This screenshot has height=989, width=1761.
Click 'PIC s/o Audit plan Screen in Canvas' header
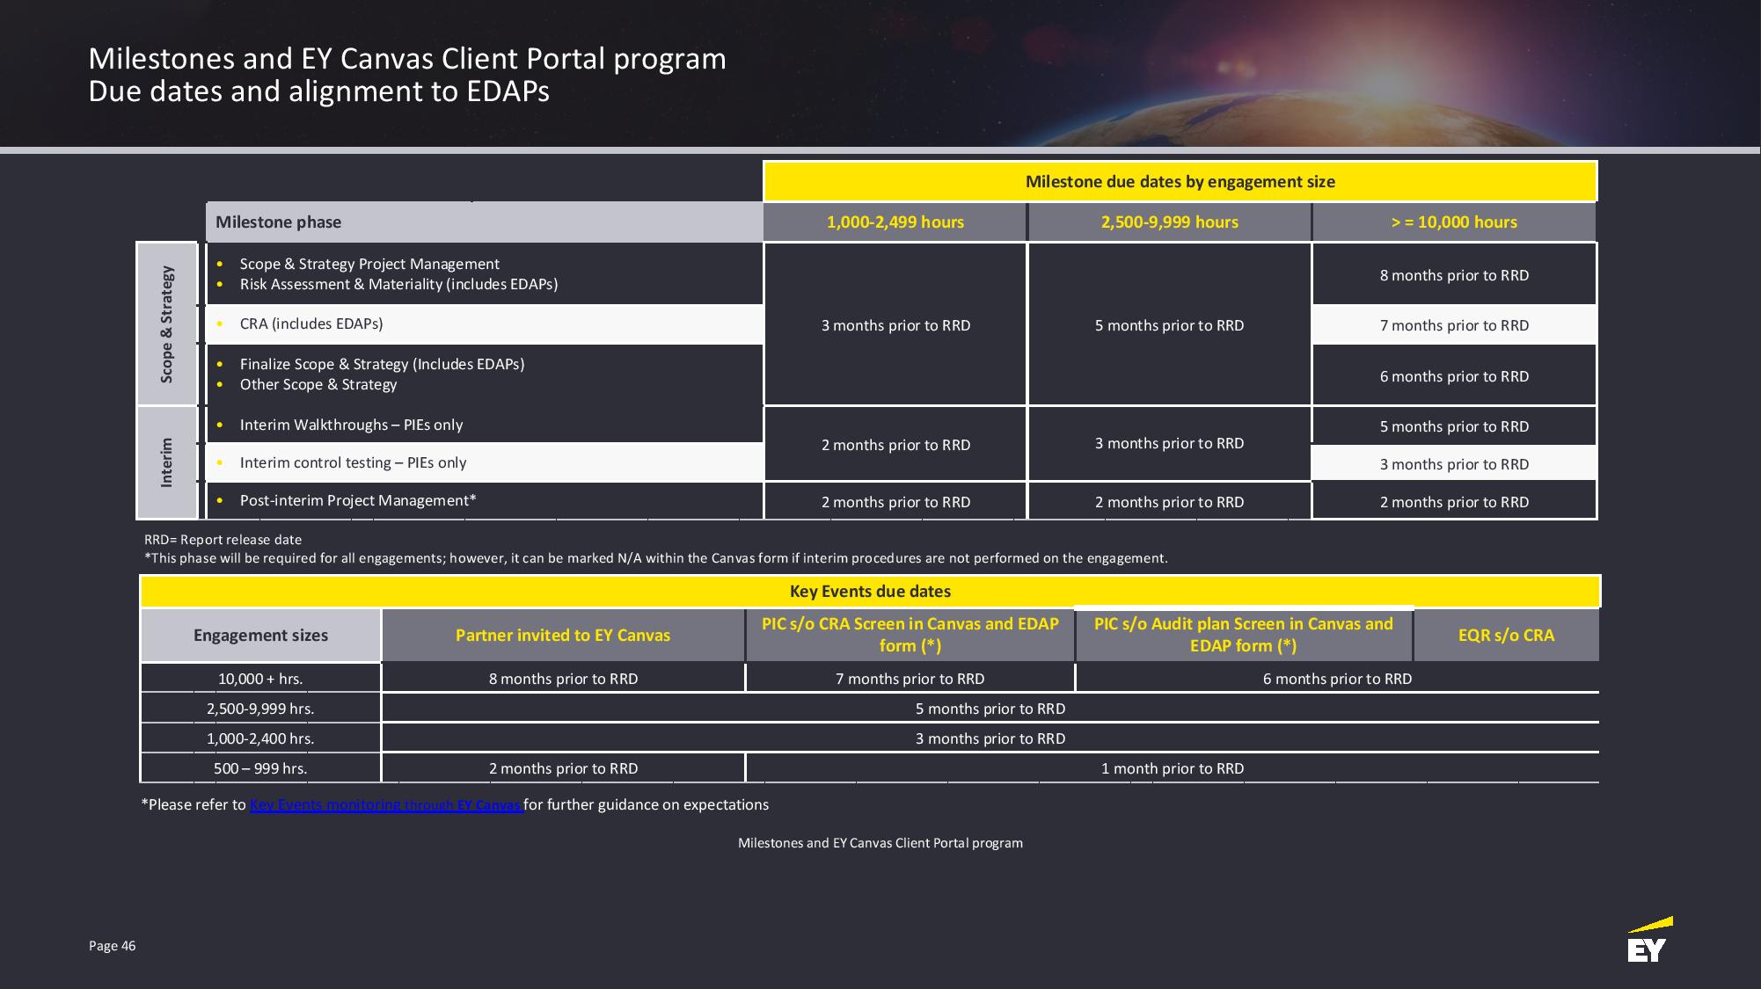coord(1244,635)
